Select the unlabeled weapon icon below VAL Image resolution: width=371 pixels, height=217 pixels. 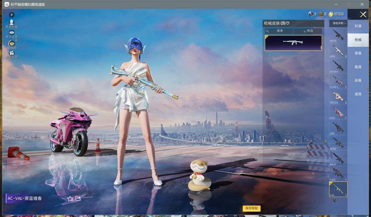335,201
